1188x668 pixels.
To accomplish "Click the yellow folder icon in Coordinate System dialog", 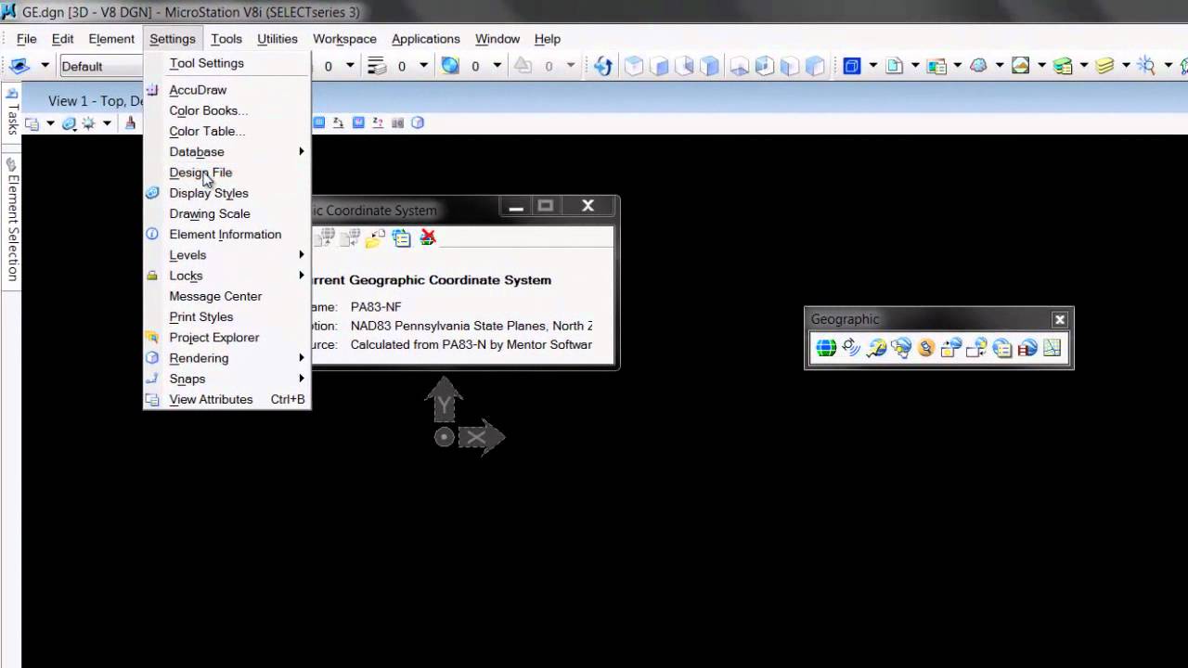I will [375, 238].
